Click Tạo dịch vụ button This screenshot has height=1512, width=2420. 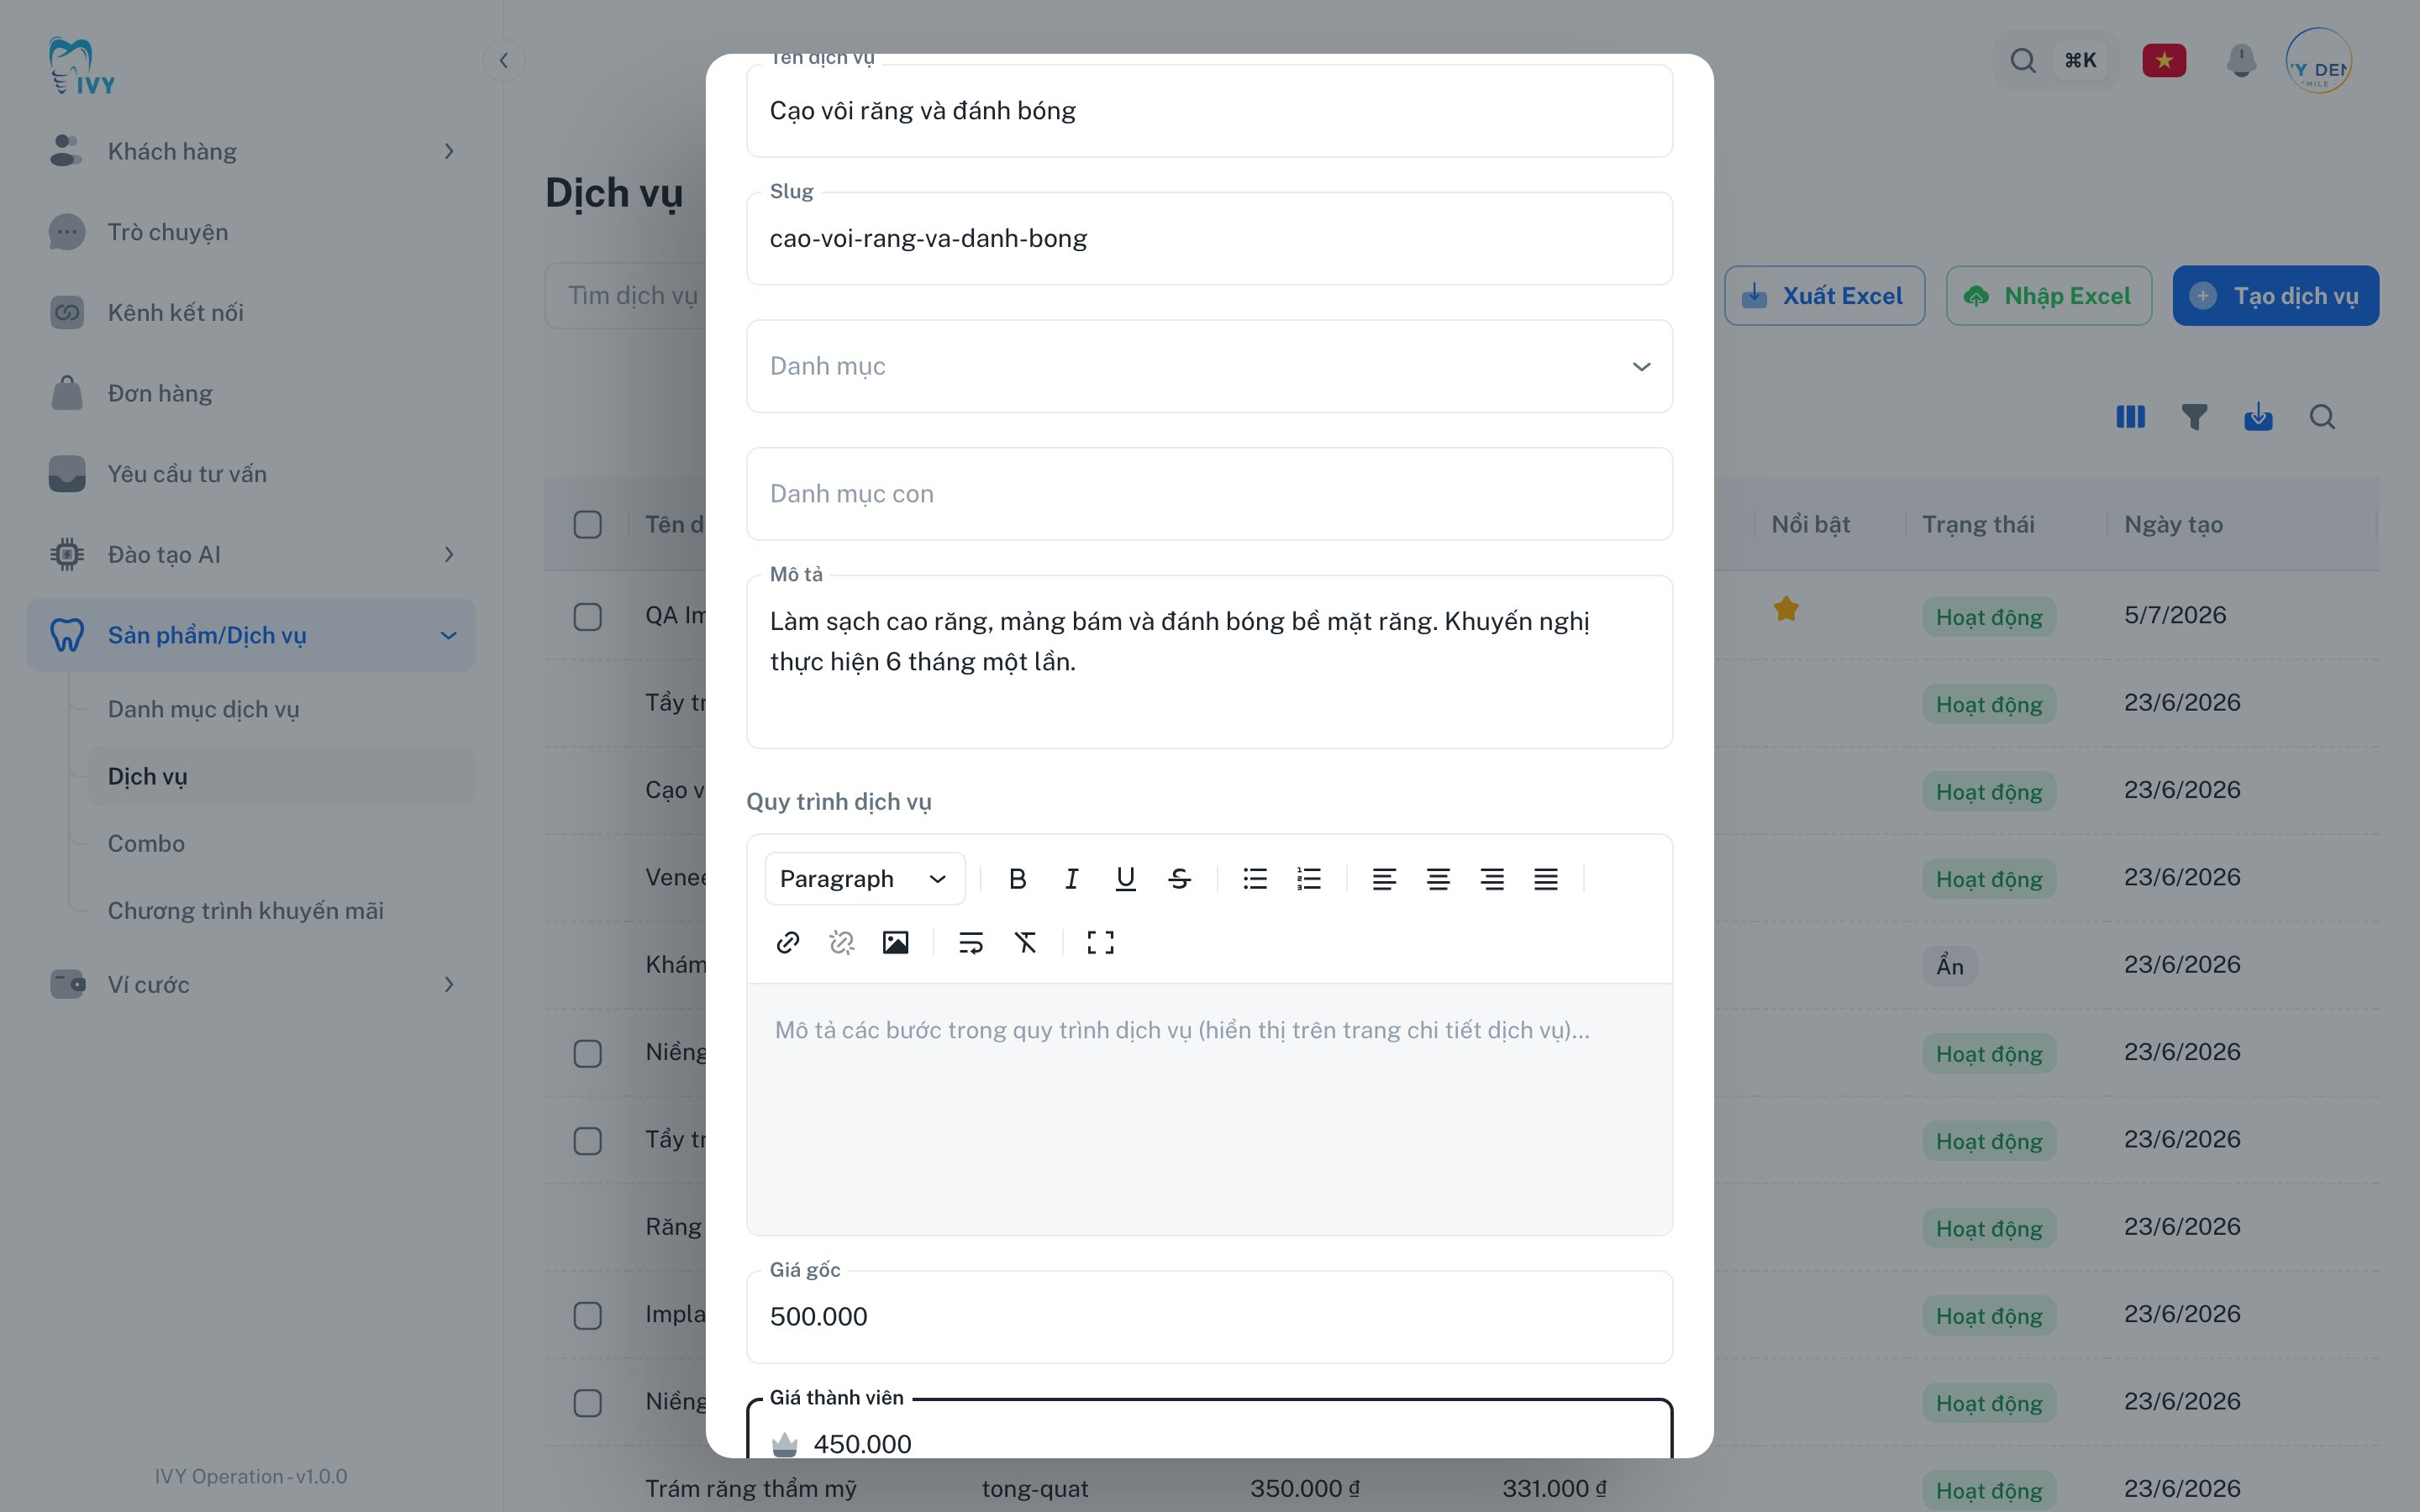(2275, 296)
